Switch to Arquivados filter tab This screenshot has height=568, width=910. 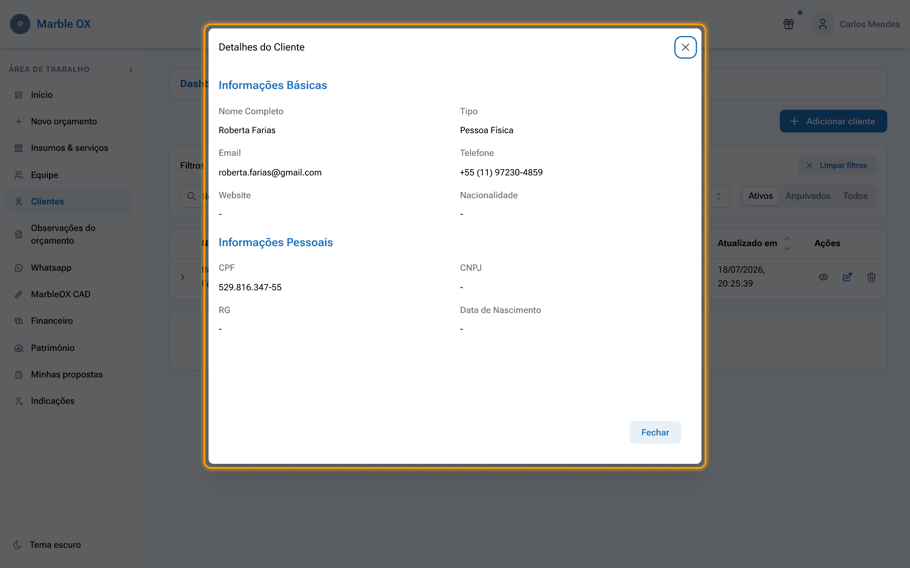[808, 196]
